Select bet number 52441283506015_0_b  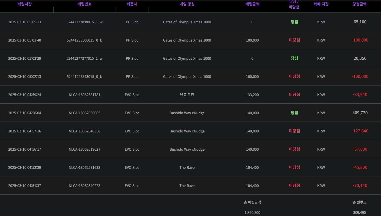click(x=84, y=40)
